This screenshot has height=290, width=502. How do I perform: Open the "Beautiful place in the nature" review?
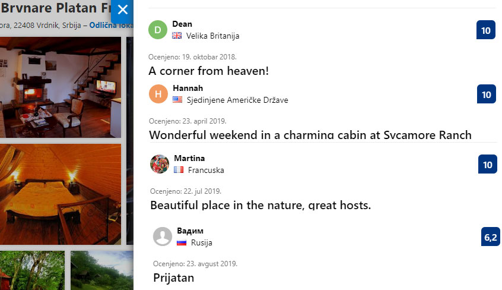coord(260,205)
